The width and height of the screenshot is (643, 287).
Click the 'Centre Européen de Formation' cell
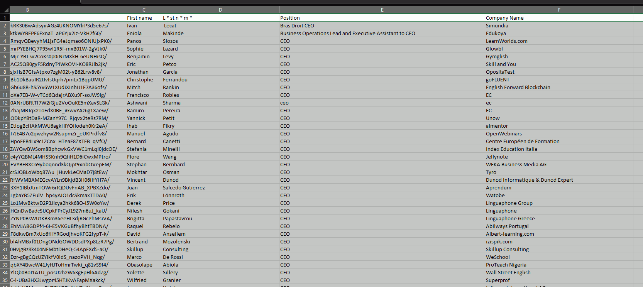(x=559, y=141)
